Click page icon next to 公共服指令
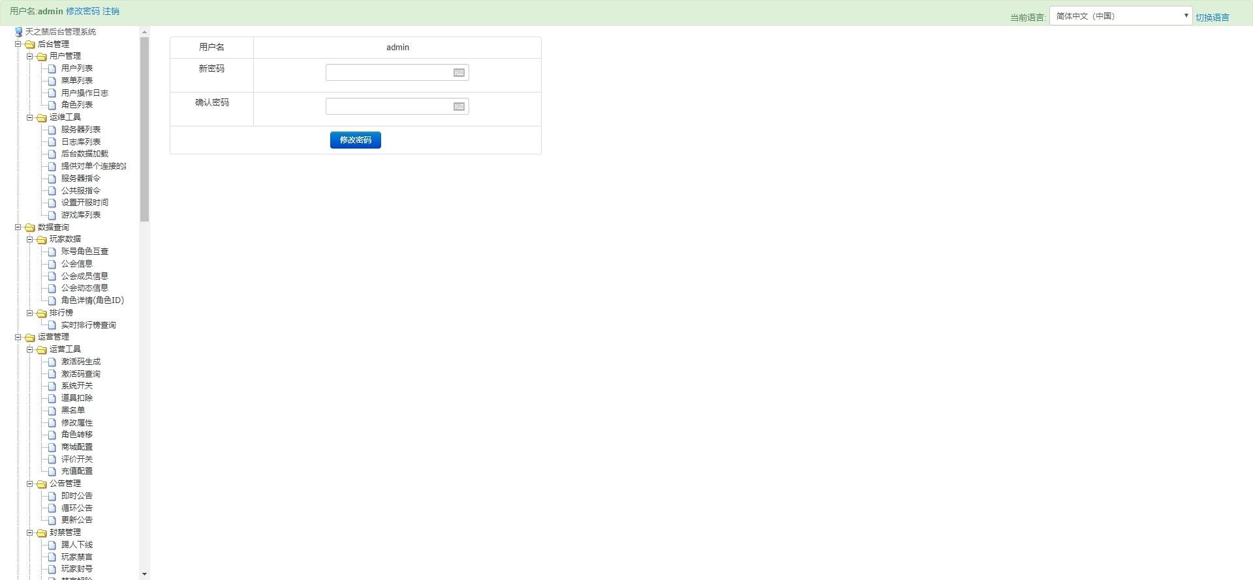Image resolution: width=1253 pixels, height=580 pixels. point(52,191)
